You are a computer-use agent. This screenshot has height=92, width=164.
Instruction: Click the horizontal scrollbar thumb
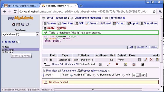[x=98, y=90]
